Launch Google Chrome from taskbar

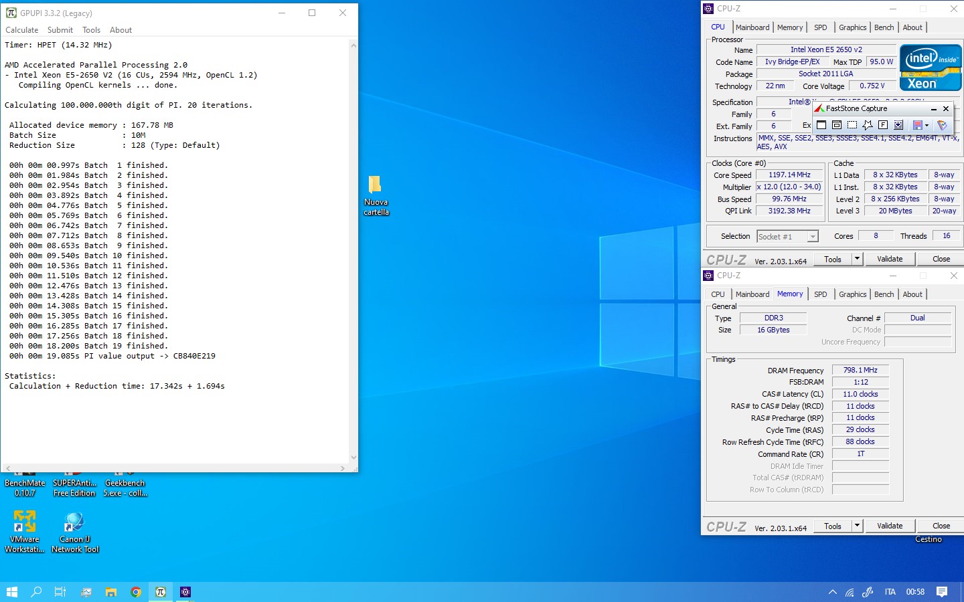click(136, 592)
